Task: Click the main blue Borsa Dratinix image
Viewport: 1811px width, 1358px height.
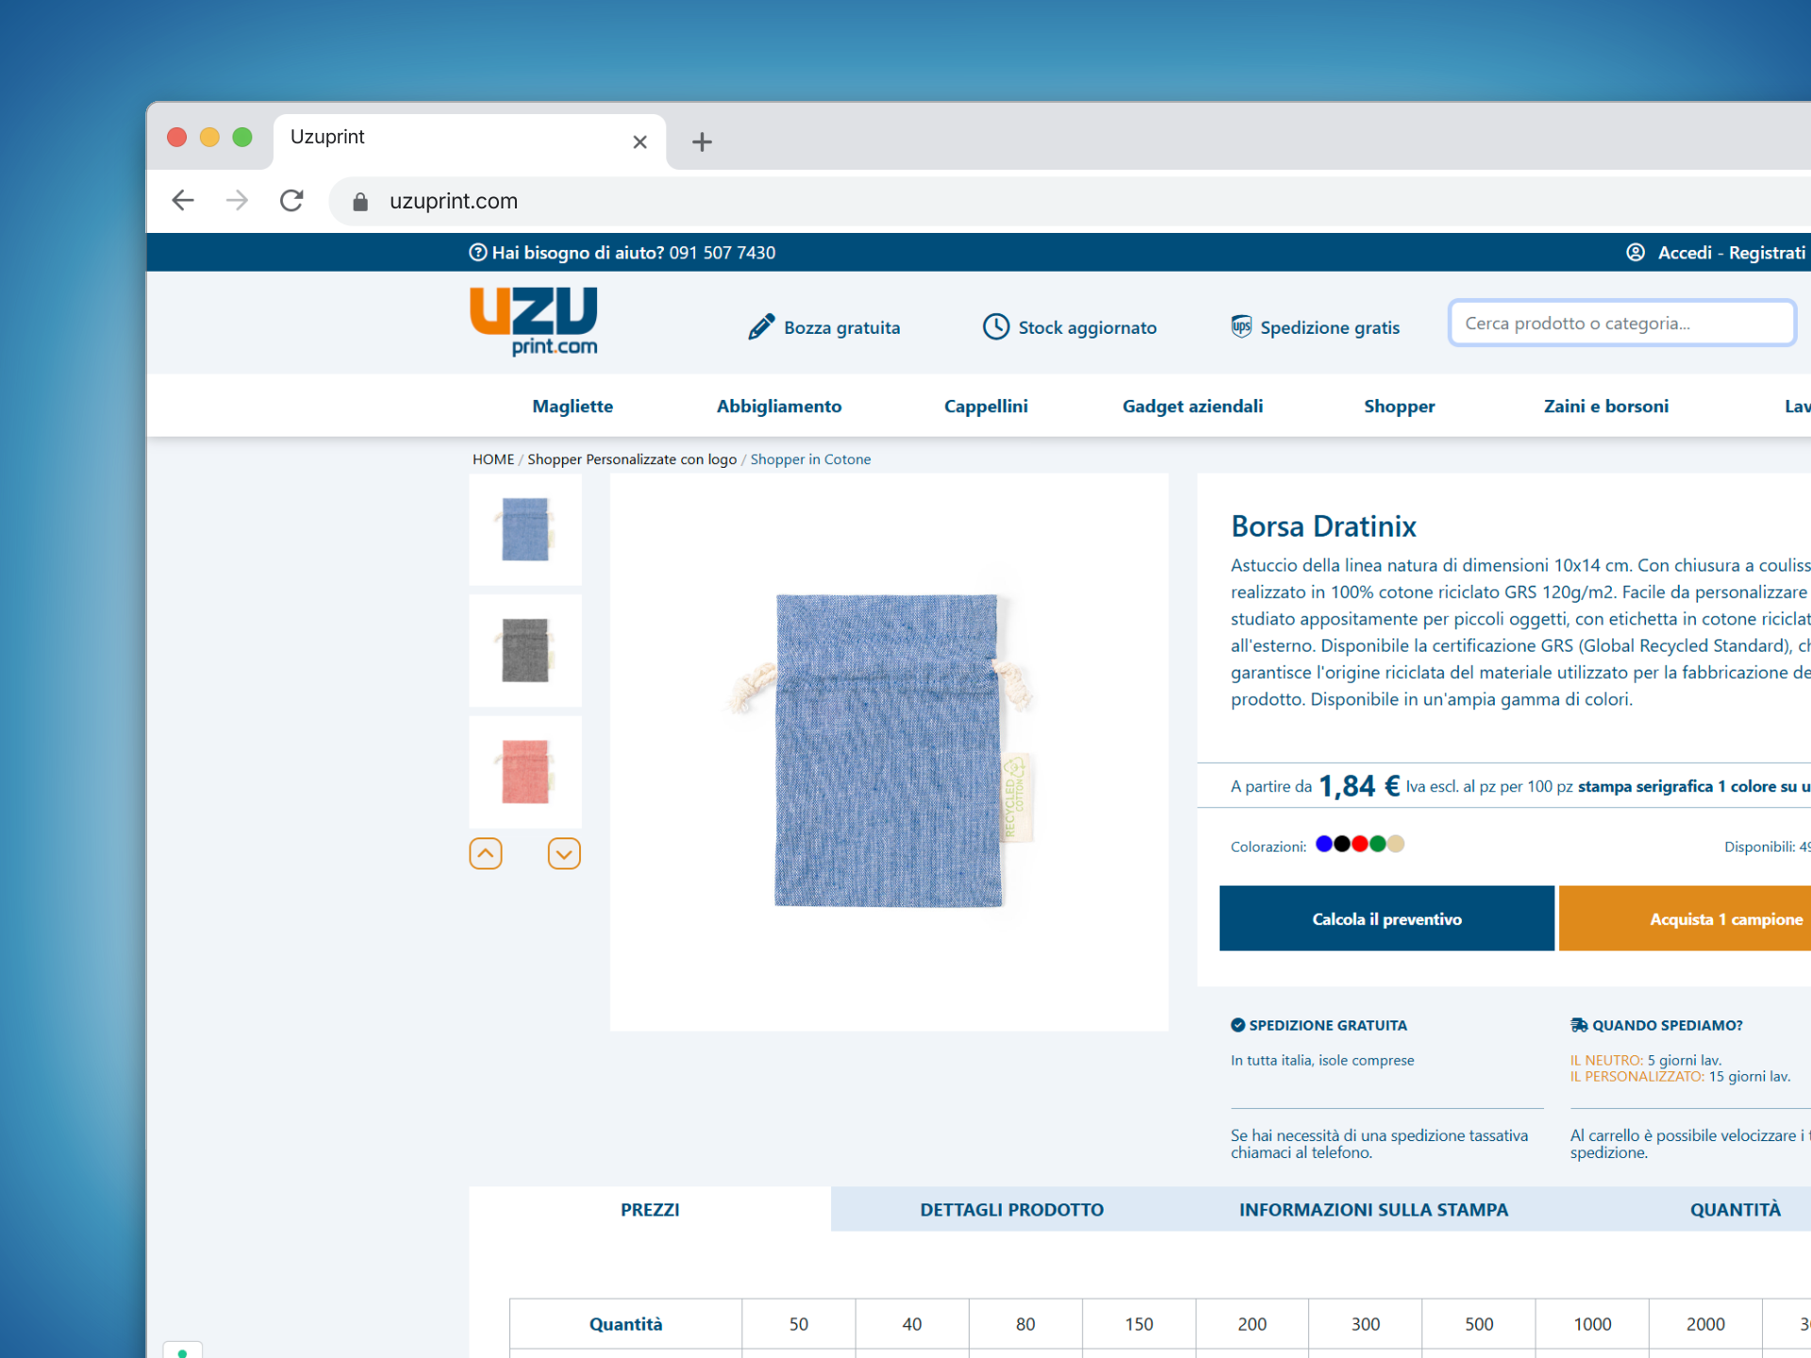Action: (889, 752)
